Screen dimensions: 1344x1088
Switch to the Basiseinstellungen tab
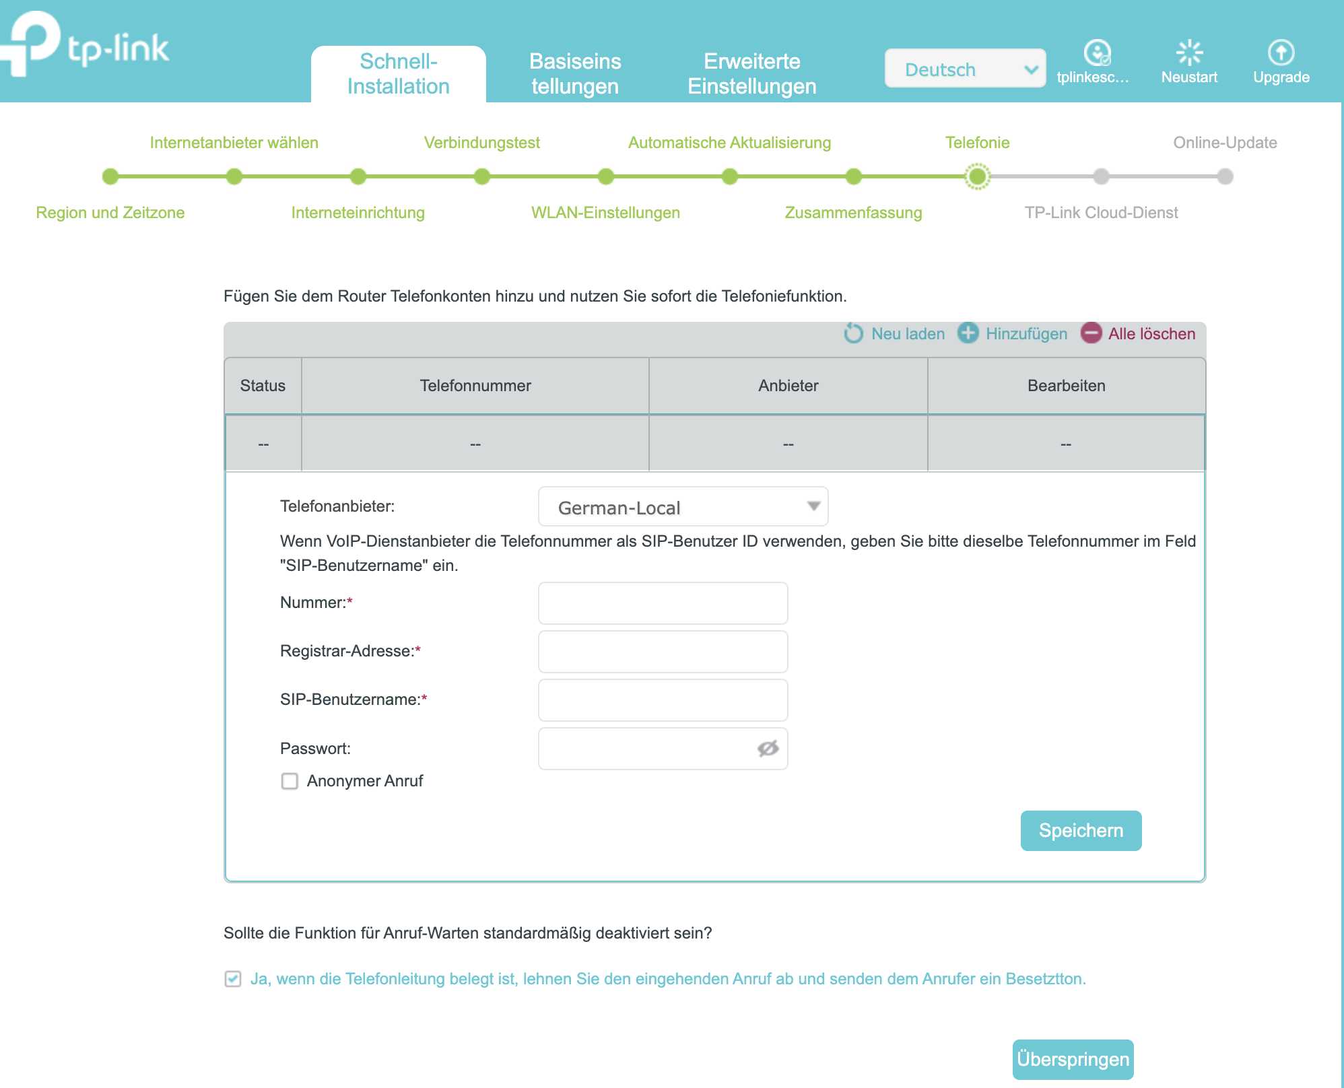(574, 74)
